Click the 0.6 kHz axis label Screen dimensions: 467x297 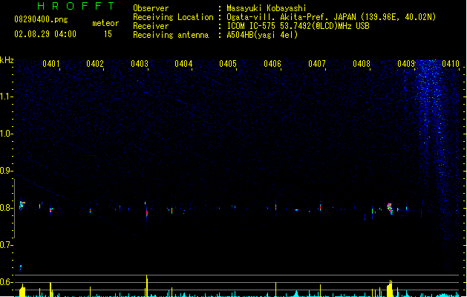(6, 282)
